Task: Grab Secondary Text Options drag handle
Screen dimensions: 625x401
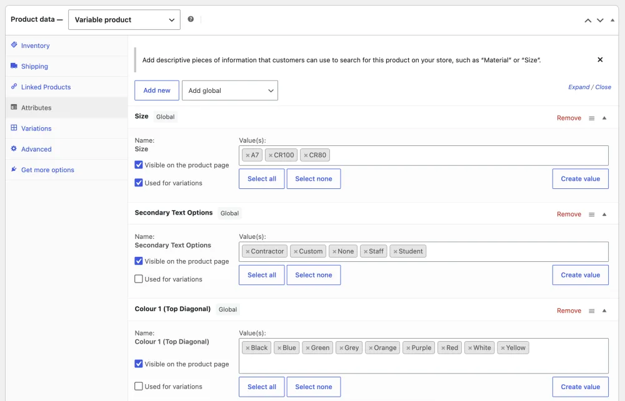Action: pyautogui.click(x=591, y=215)
